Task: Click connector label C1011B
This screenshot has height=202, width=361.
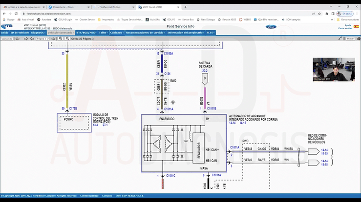Action: 212,109
